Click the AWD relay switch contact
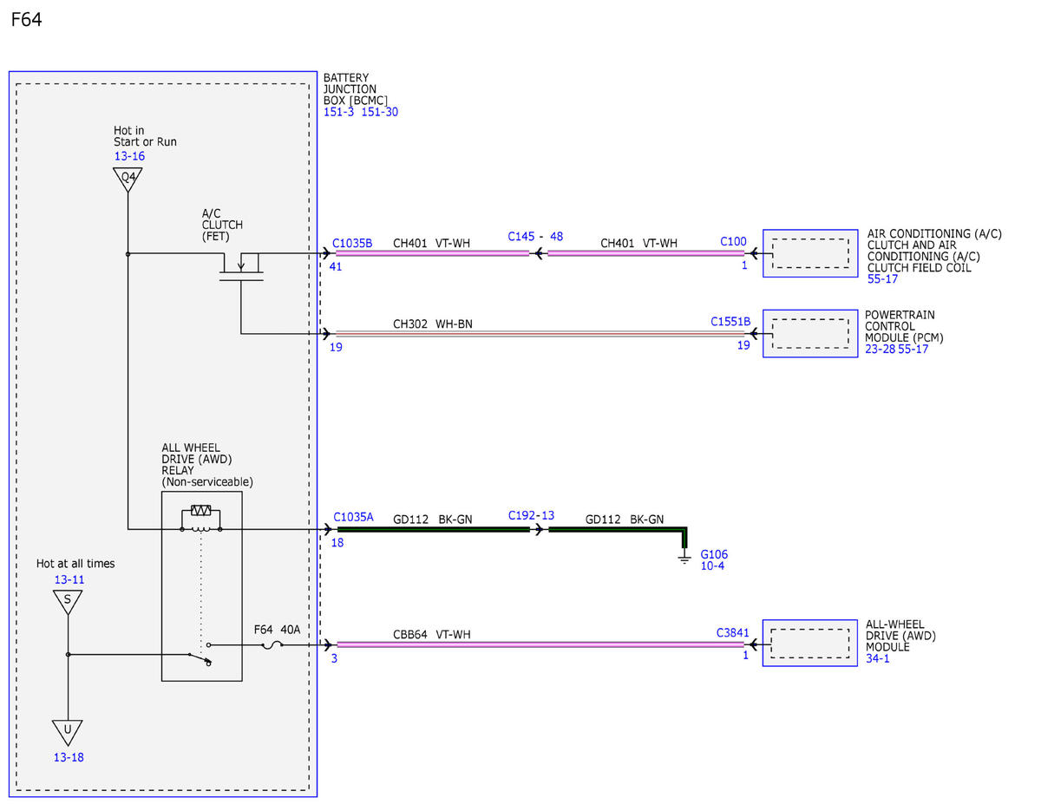1041x804 pixels. tap(200, 657)
